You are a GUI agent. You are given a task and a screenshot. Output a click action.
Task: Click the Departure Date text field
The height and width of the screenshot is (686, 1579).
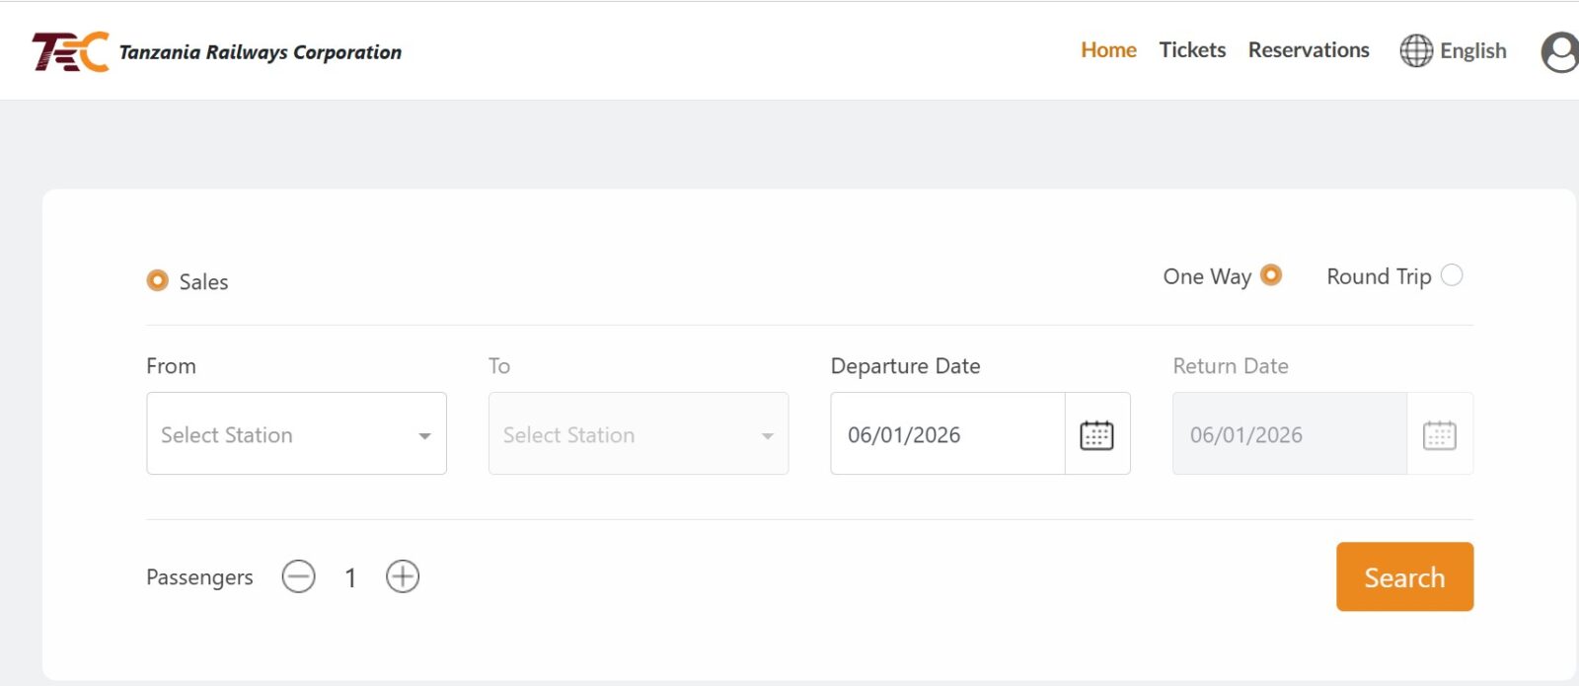(947, 434)
